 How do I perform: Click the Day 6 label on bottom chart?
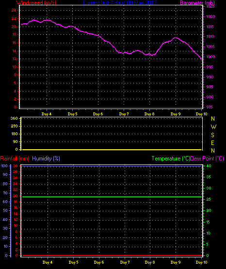pyautogui.click(x=99, y=262)
